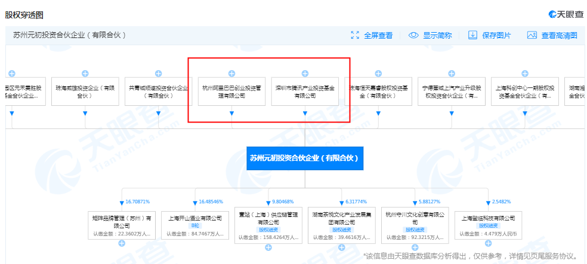Select 认缴金额：4.479万人民币 text
Screen dimensions: 587x264
[x=489, y=234]
